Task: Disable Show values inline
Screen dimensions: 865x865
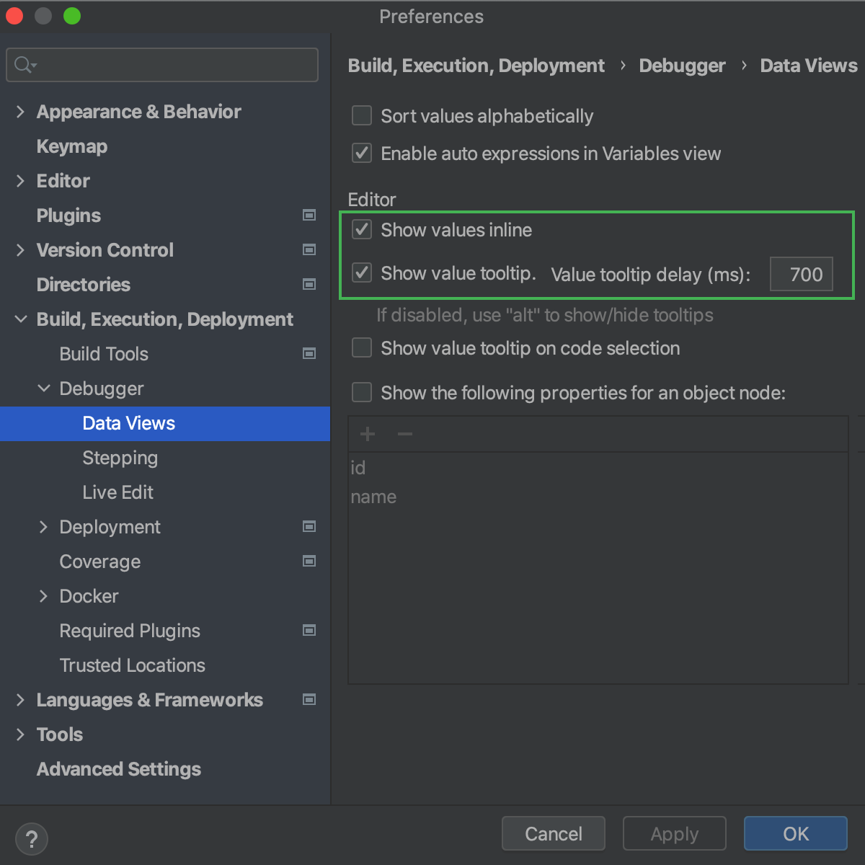Action: tap(361, 229)
